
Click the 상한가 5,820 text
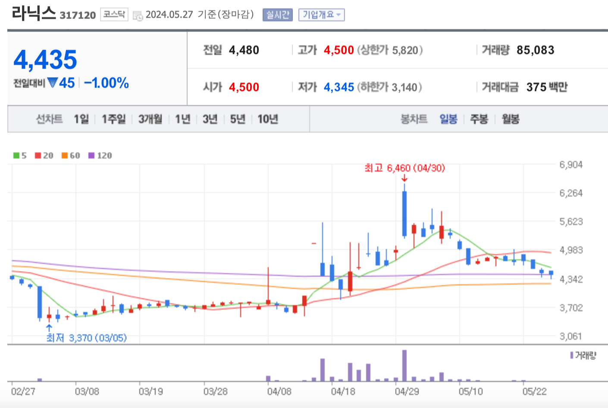(x=390, y=50)
